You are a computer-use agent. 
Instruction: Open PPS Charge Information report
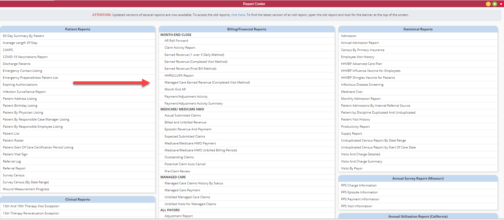click(359, 185)
